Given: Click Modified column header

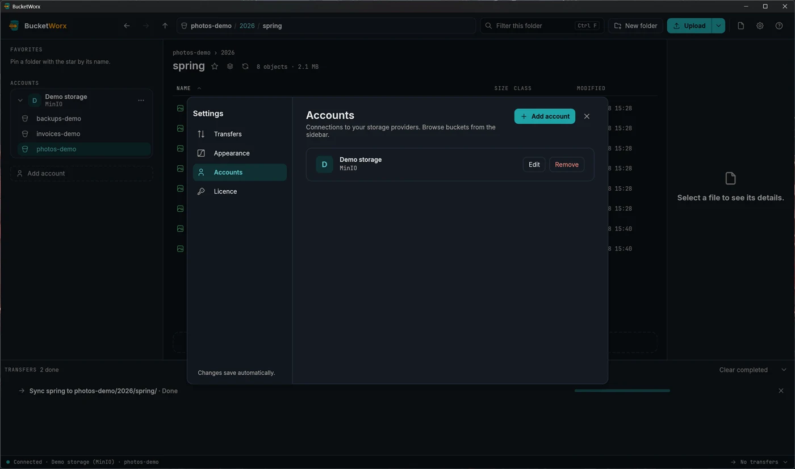Looking at the screenshot, I should click(x=591, y=89).
